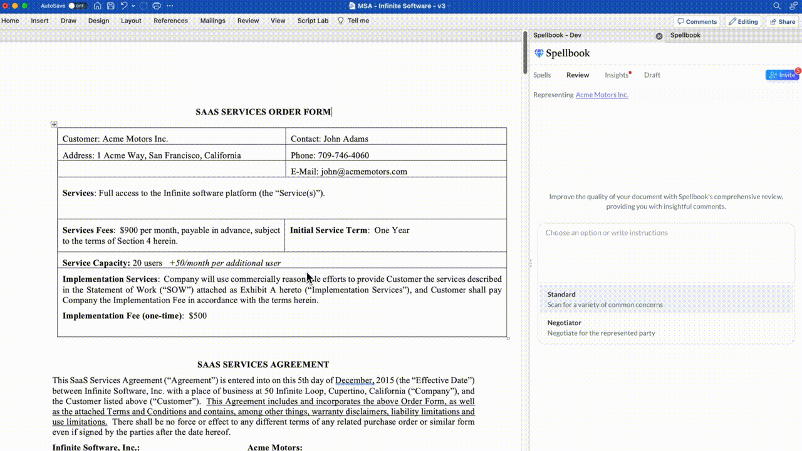Open the Insert ribbon tab
The height and width of the screenshot is (451, 802).
point(39,21)
